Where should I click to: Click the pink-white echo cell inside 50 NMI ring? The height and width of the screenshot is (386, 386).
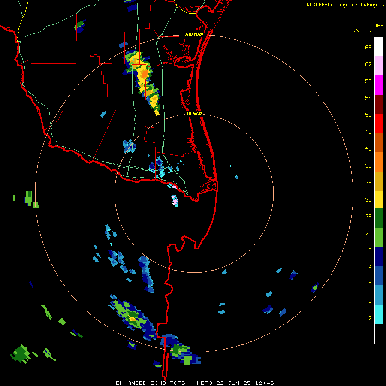[x=175, y=200]
